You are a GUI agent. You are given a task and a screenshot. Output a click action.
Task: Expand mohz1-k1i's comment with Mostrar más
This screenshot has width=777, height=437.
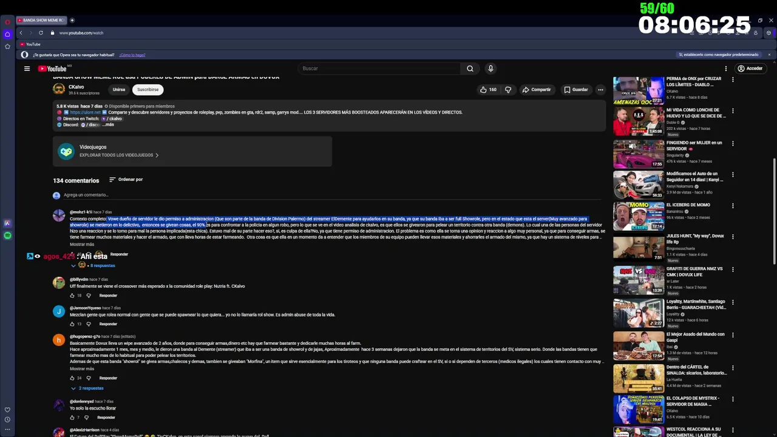tap(82, 245)
